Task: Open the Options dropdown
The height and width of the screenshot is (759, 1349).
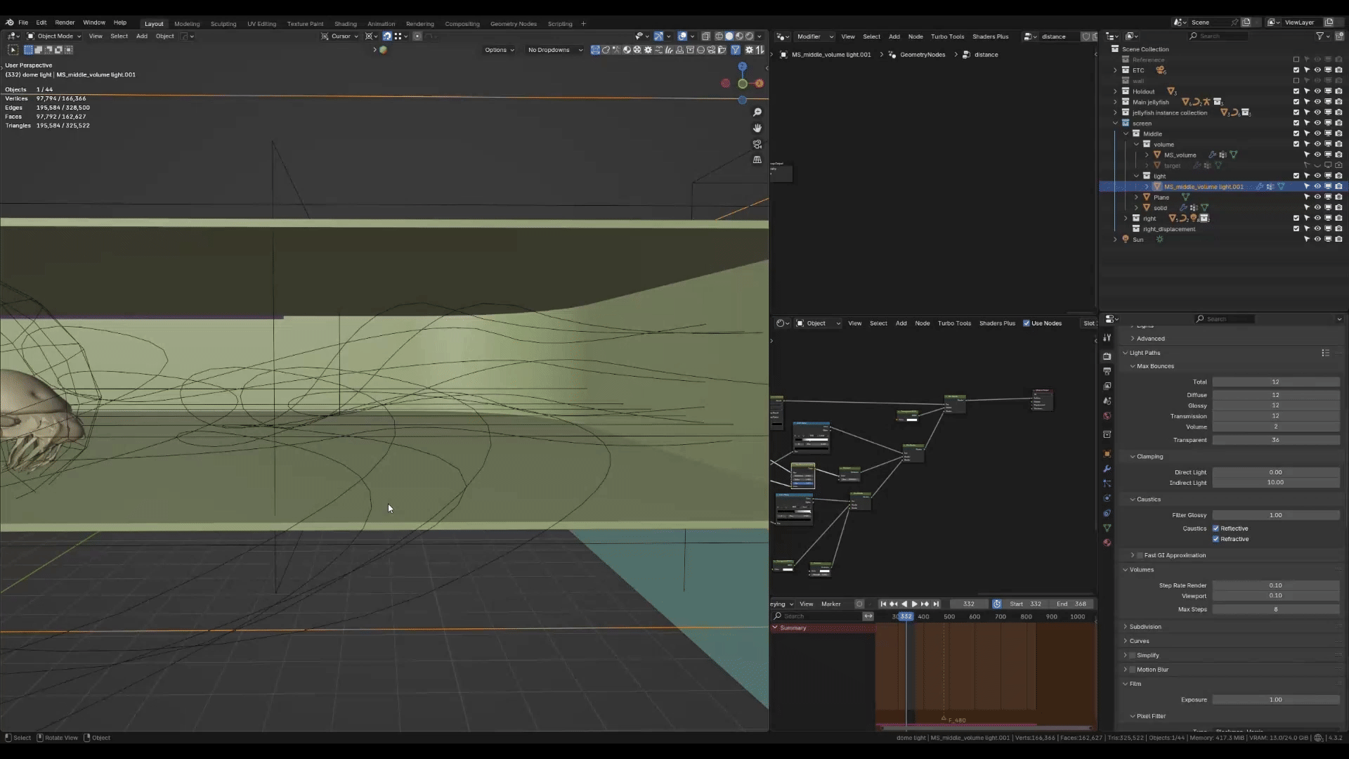Action: click(x=499, y=50)
